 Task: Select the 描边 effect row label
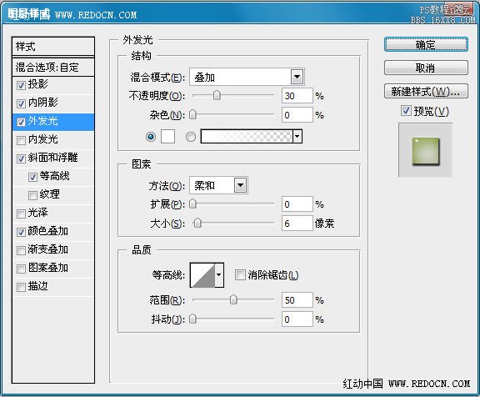coord(38,286)
